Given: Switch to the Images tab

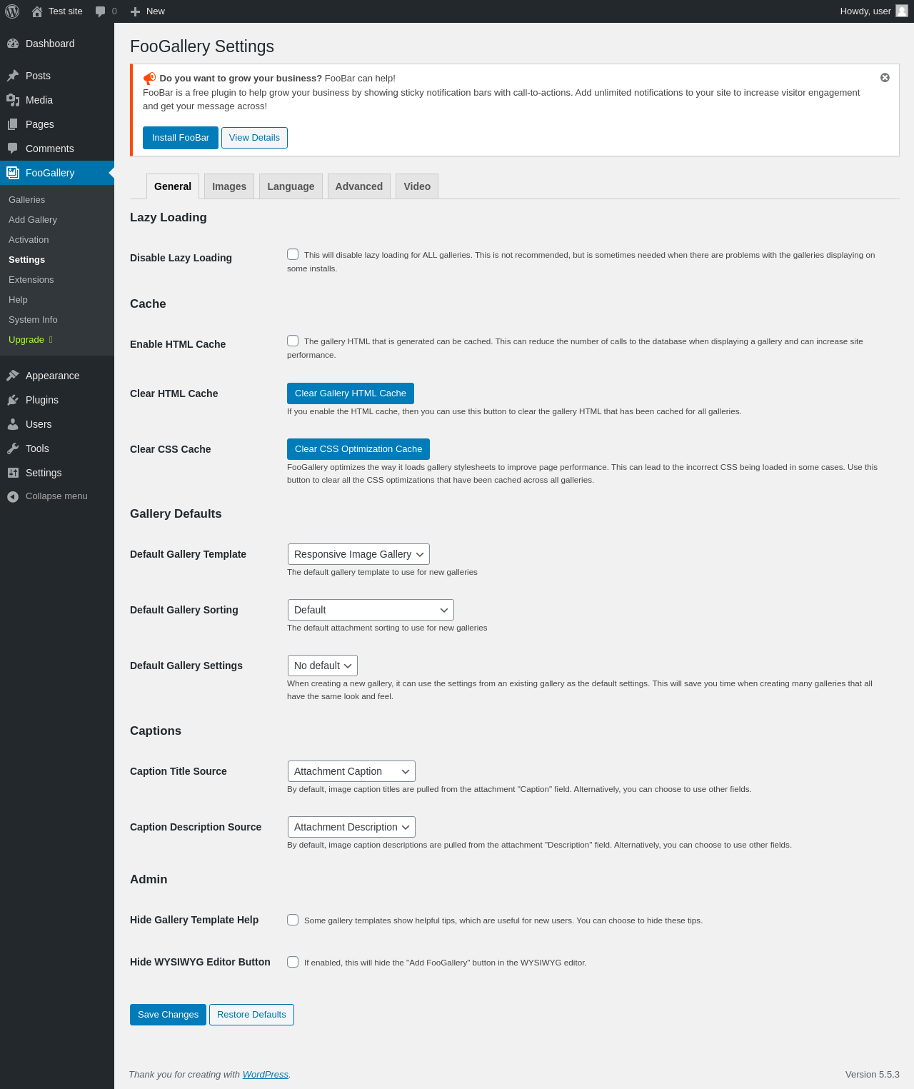Looking at the screenshot, I should 229,186.
